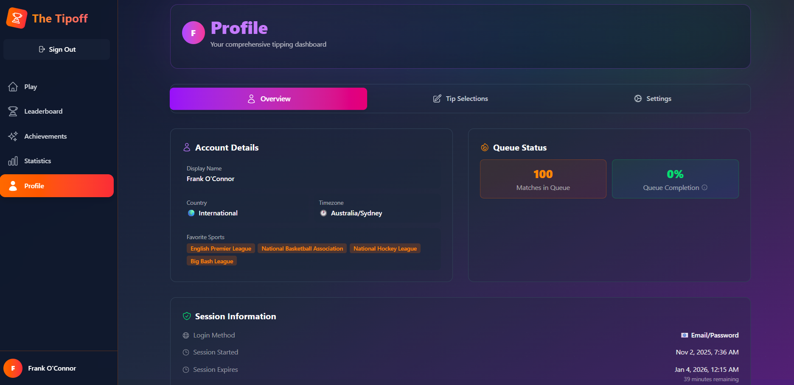Click the Queue Status flame icon
Image resolution: width=794 pixels, height=385 pixels.
(485, 148)
